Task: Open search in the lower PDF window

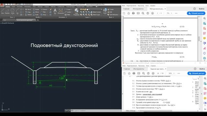Action: pos(144,73)
